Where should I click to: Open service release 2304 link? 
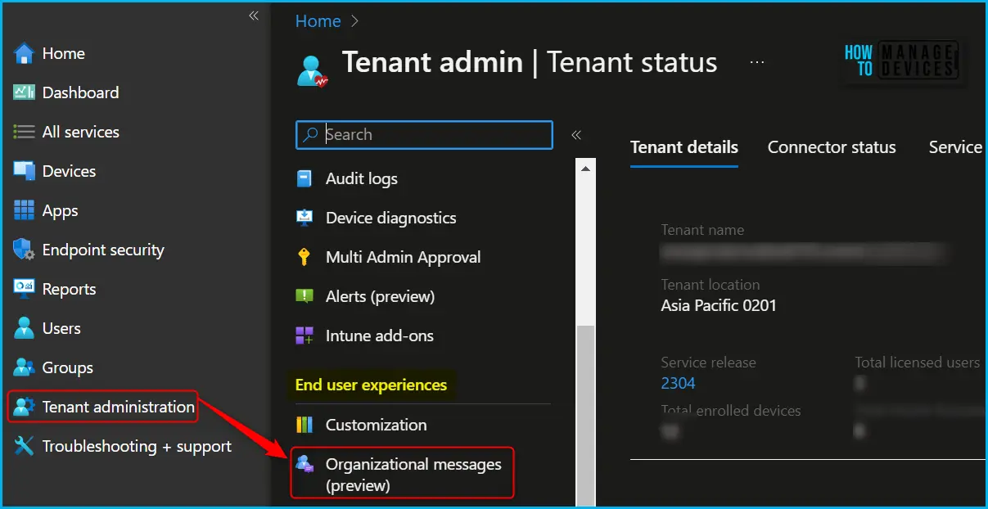(679, 383)
